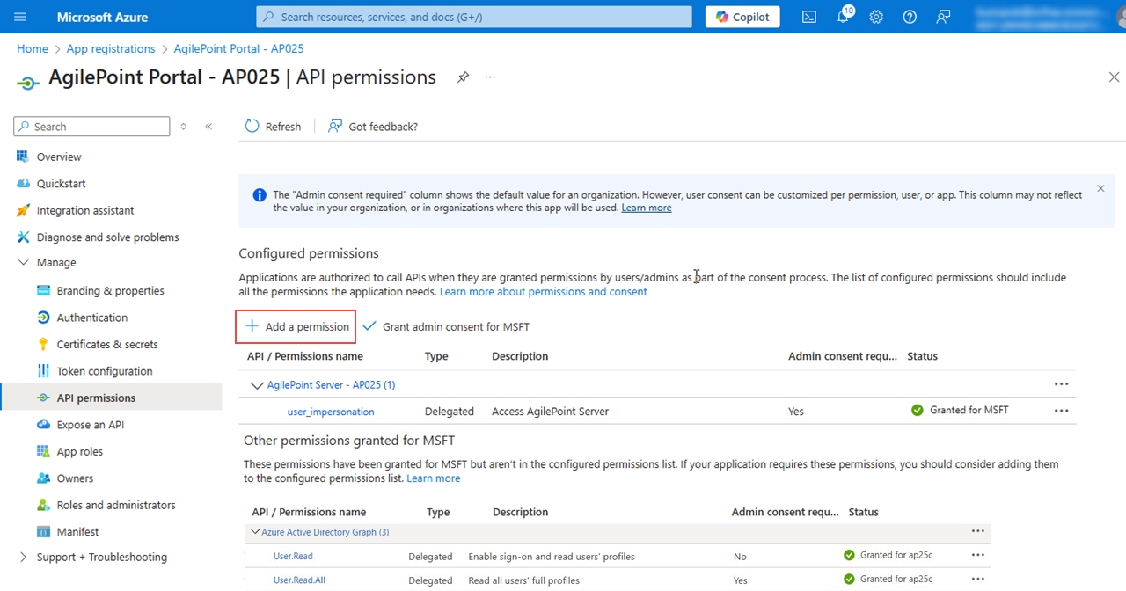This screenshot has width=1126, height=591.
Task: Open Cloud Shell from the top bar
Action: click(809, 17)
